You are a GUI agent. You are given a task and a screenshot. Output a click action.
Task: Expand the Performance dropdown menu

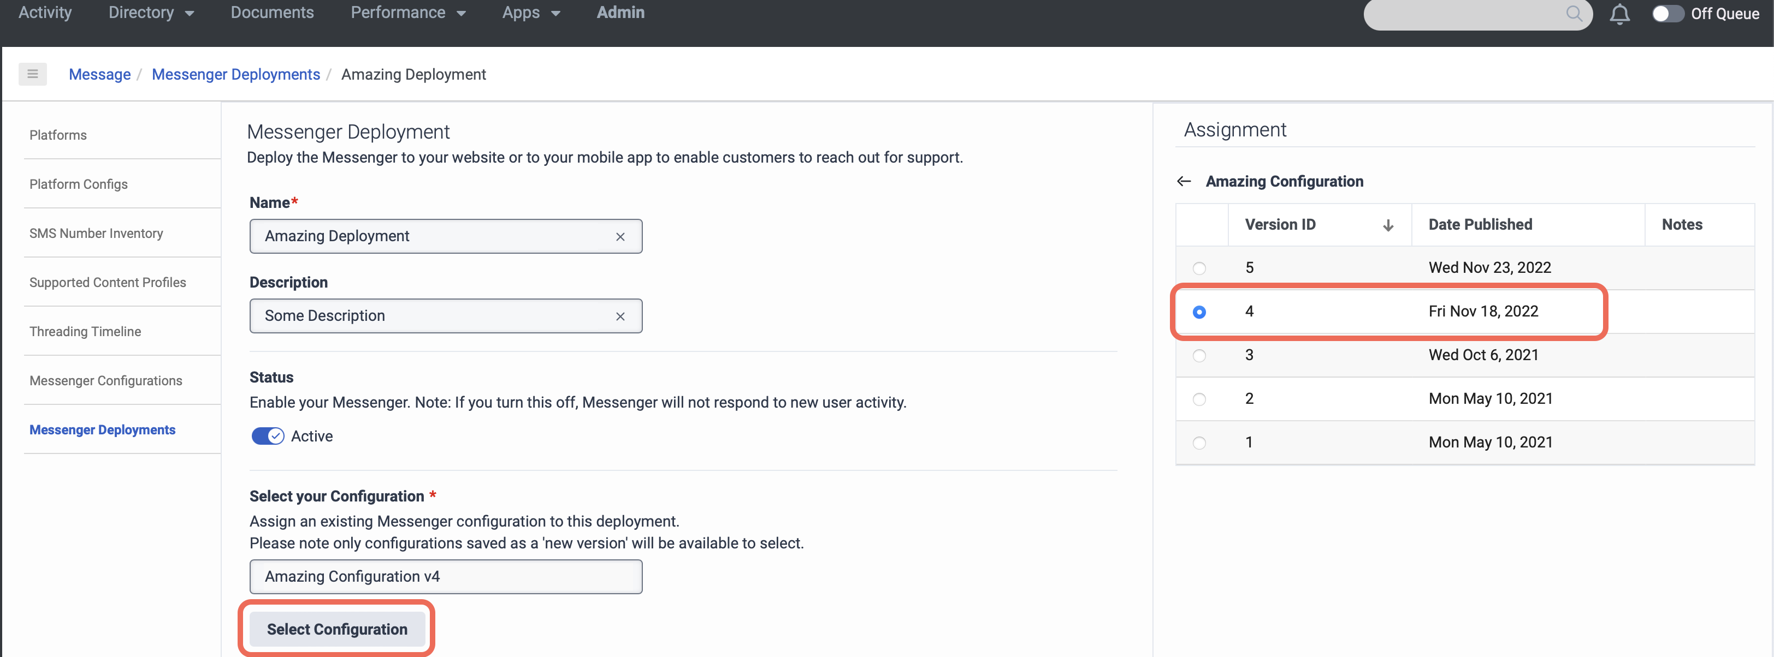coord(407,13)
